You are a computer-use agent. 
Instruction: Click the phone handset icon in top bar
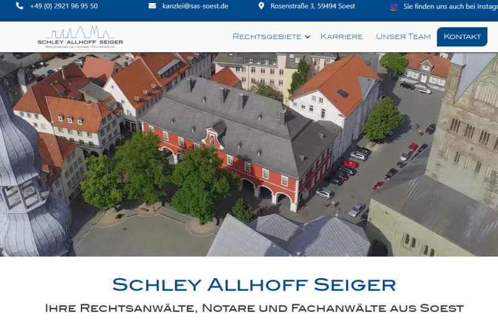click(x=19, y=6)
